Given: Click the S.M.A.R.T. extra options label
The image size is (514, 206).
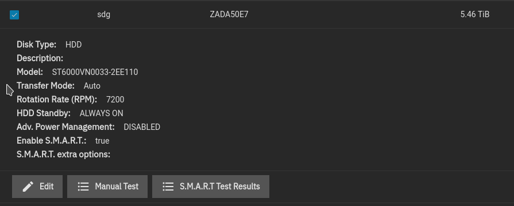Looking at the screenshot, I should [x=64, y=154].
